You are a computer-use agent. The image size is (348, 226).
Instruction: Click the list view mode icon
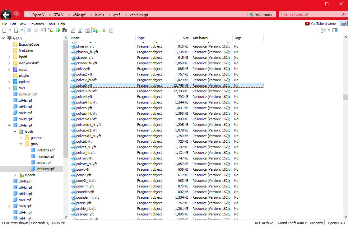pyautogui.click(x=323, y=30)
